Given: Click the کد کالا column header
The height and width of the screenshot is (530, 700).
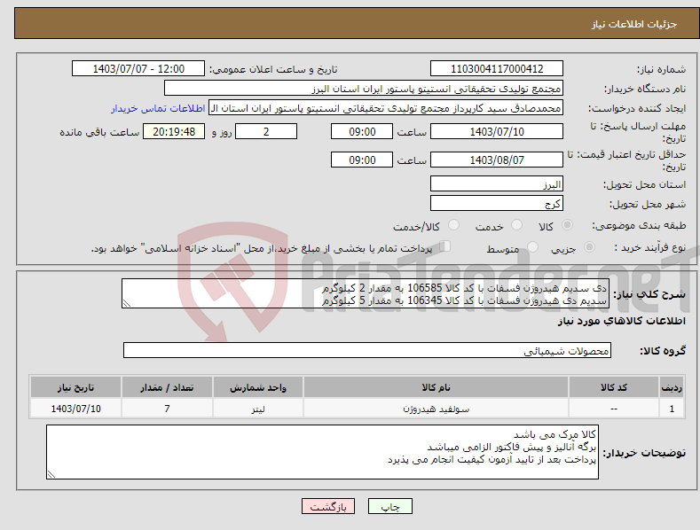Looking at the screenshot, I should 614,387.
